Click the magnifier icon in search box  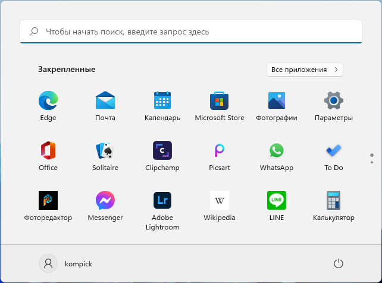click(34, 32)
